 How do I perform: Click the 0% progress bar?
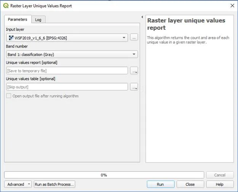104,175
